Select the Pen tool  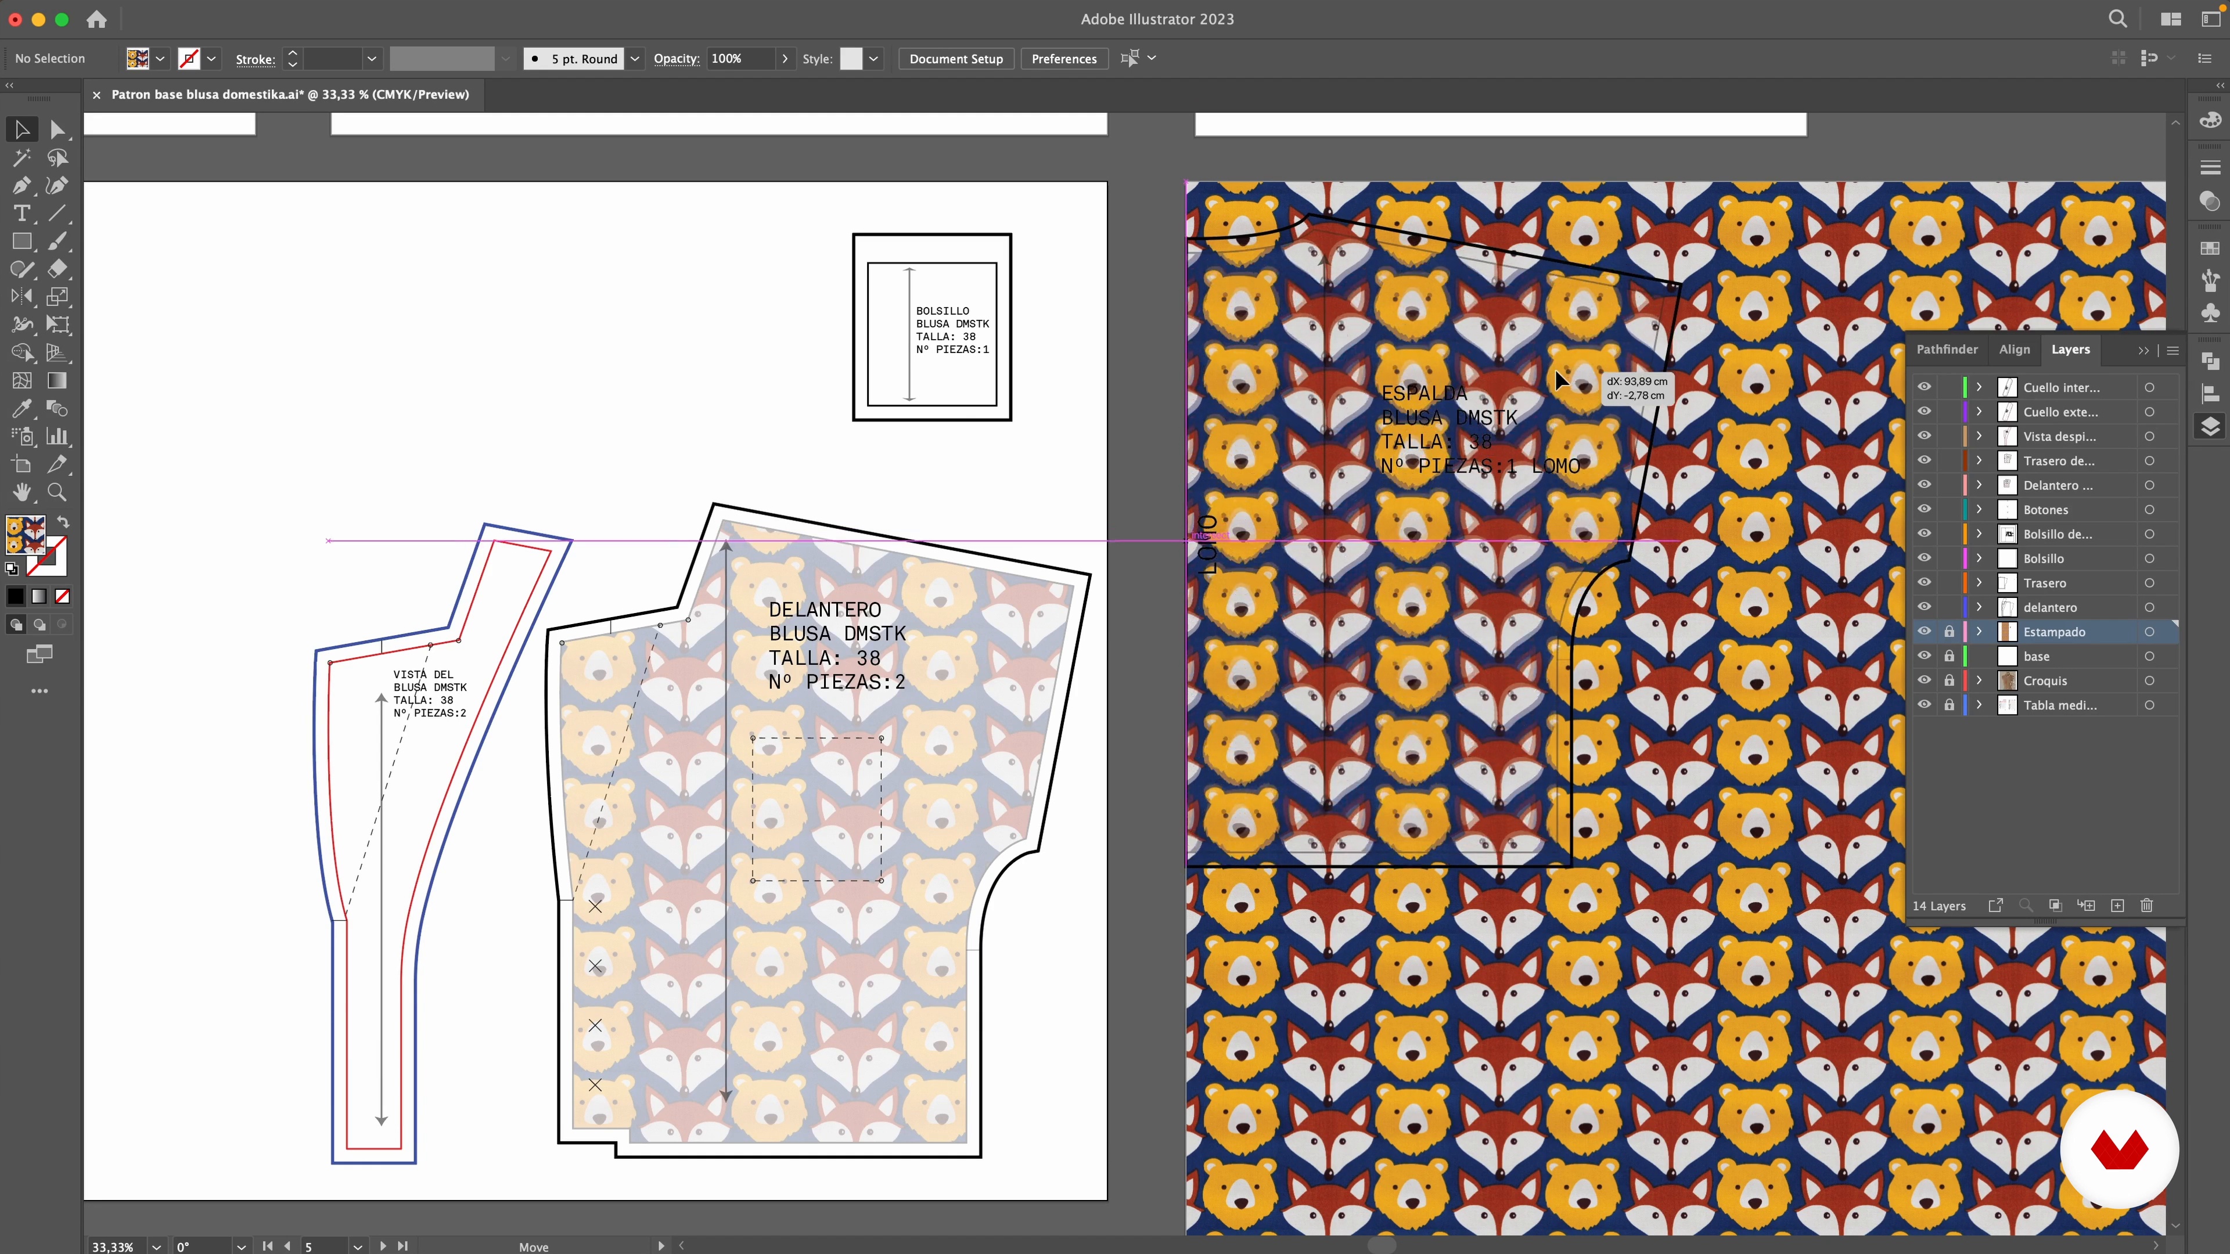pyautogui.click(x=21, y=185)
